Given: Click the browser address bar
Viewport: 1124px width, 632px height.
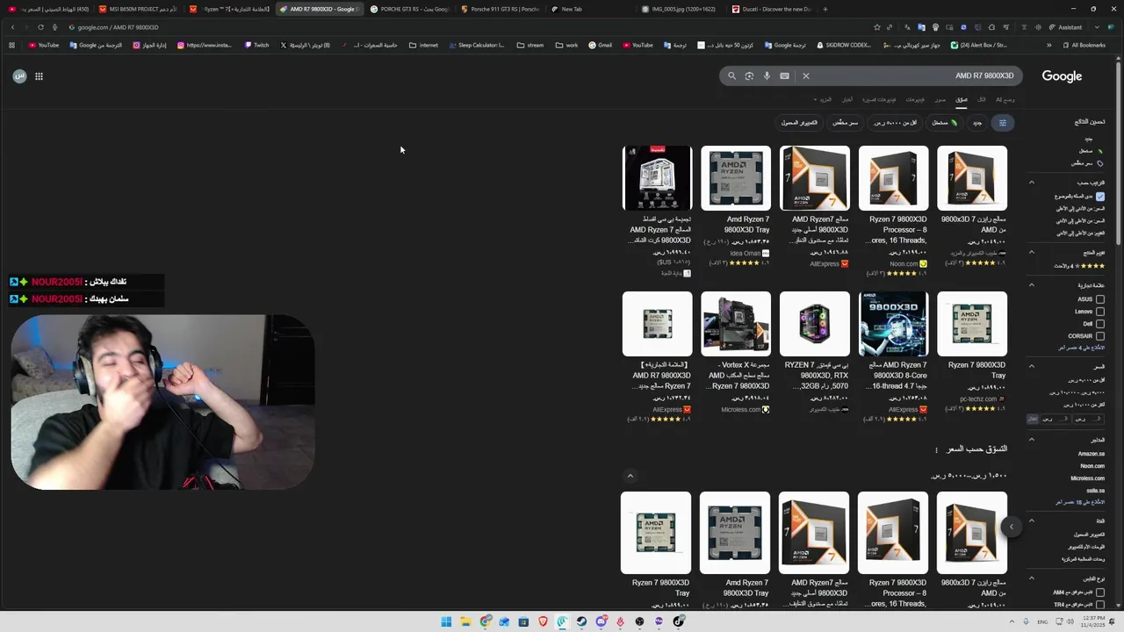Looking at the screenshot, I should pos(465,27).
